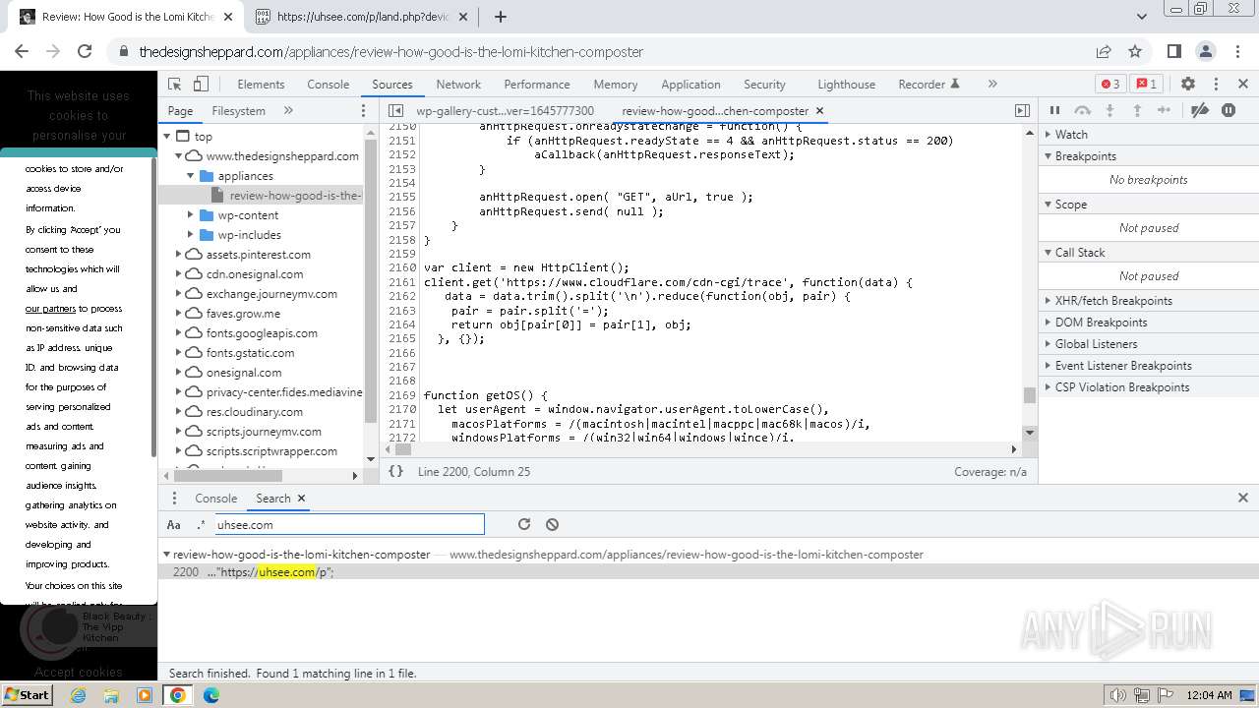This screenshot has width=1259, height=708.
Task: Click Step over next function call
Action: click(x=1083, y=110)
